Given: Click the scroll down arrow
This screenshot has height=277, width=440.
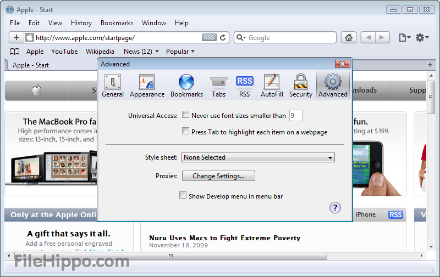Looking at the screenshot, I should coord(431,246).
